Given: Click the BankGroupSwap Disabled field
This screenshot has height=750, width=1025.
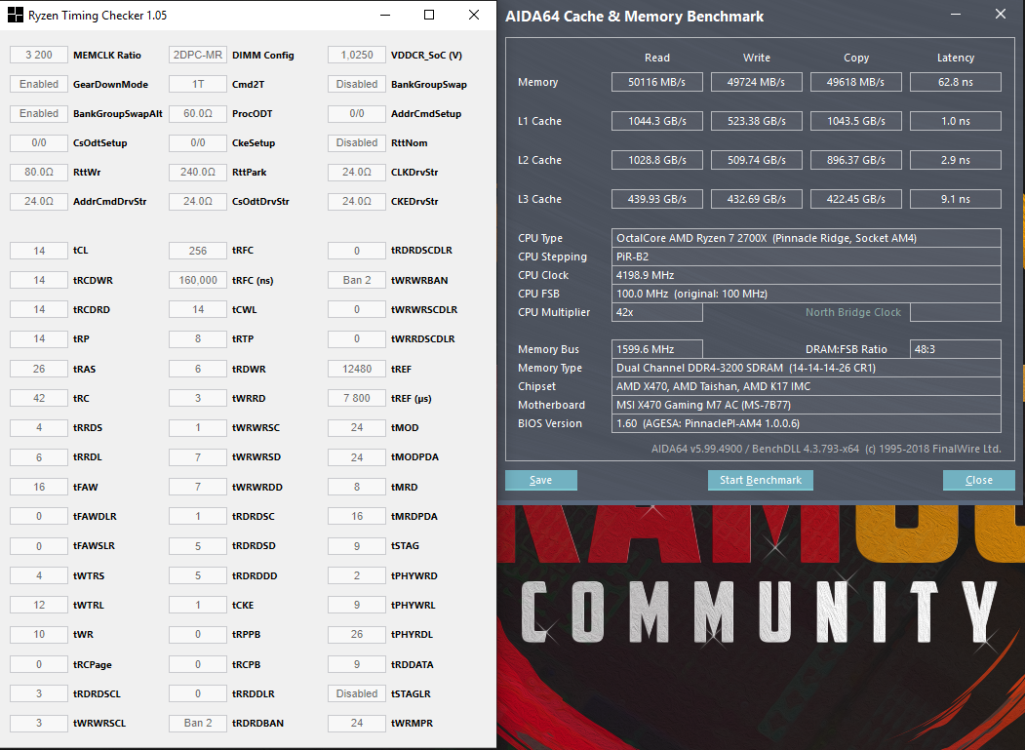Looking at the screenshot, I should pyautogui.click(x=356, y=84).
